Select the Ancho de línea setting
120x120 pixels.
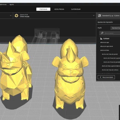105,50
